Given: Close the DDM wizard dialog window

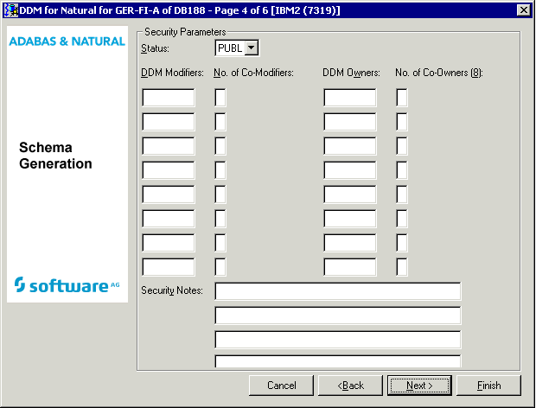Looking at the screenshot, I should point(523,10).
